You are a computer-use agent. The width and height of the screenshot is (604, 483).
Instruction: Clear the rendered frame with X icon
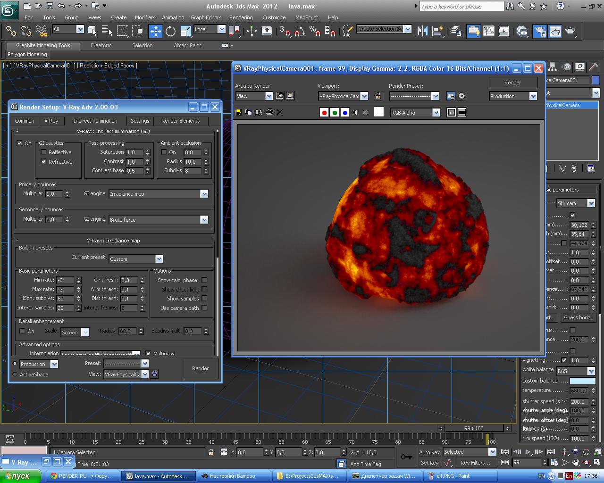(x=279, y=112)
